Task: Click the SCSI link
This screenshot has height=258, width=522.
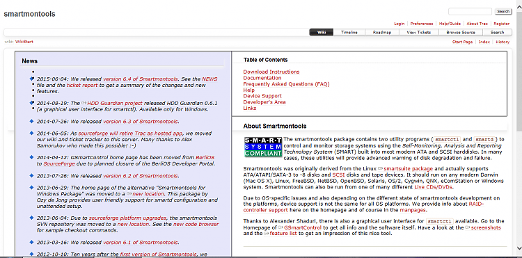Action: coord(338,175)
